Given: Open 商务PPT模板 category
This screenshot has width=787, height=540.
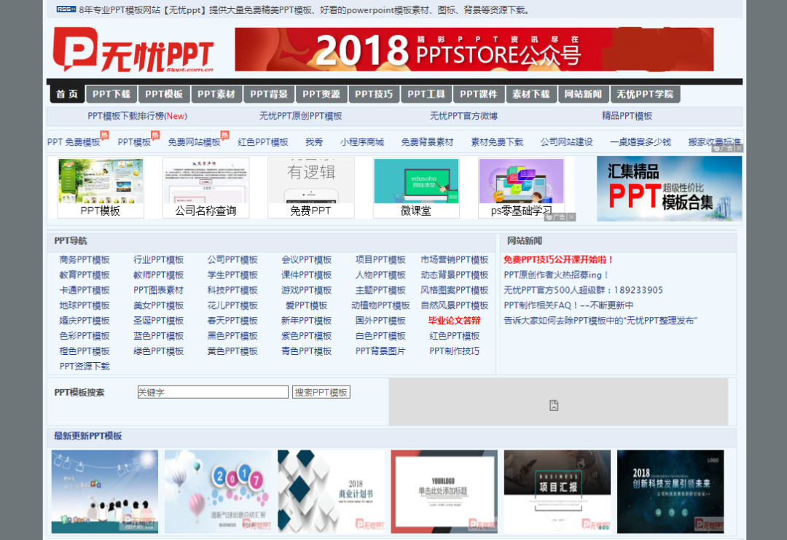Looking at the screenshot, I should (x=85, y=260).
